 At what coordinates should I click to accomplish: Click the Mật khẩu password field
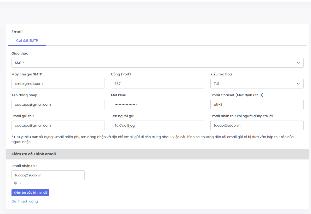pos(157,104)
